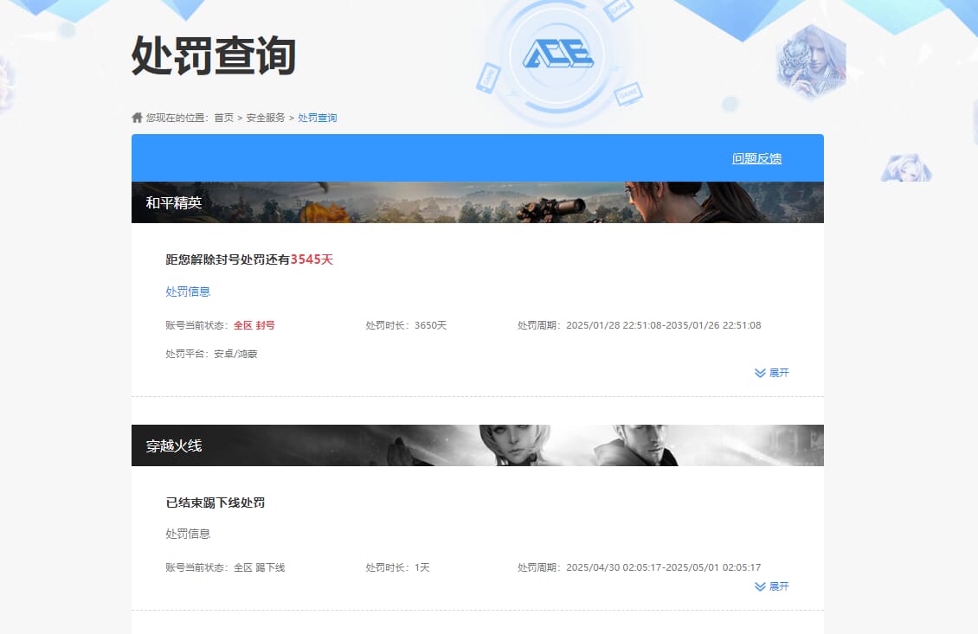The height and width of the screenshot is (634, 978).
Task: Click 处罚周期 2025/01/28 date range
Action: pyautogui.click(x=640, y=325)
